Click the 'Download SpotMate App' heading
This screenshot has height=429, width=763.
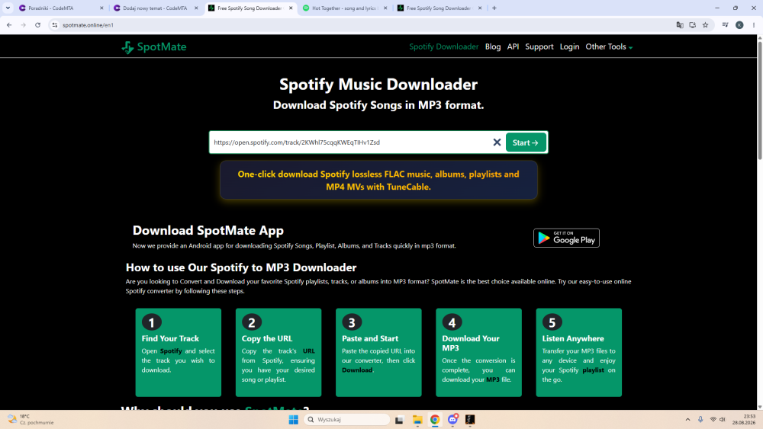(208, 230)
